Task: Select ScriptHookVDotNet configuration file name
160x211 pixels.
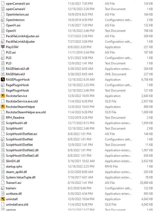Action: (19, 139)
